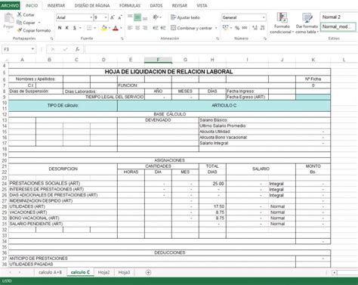
Task: Select the Normal 2 cell style
Action: [x=338, y=17]
